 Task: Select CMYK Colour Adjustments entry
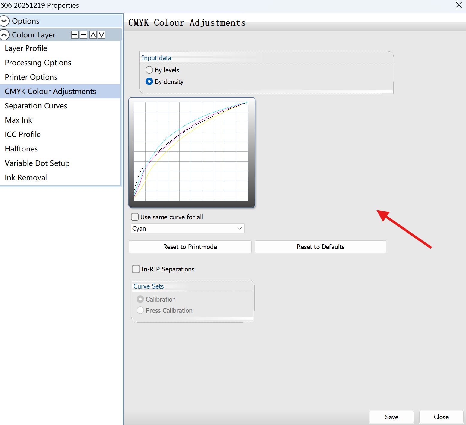click(x=60, y=91)
